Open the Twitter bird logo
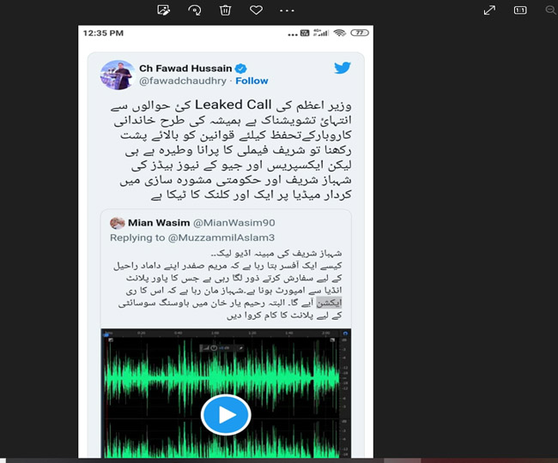This screenshot has height=463, width=558. 343,67
